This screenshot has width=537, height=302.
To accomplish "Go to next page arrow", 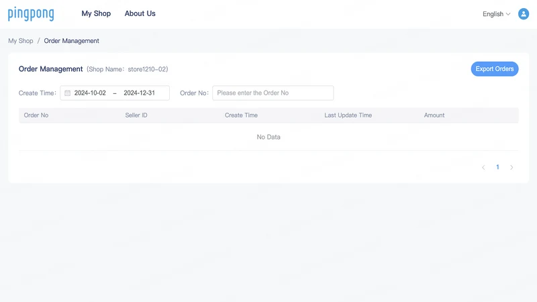I will 511,167.
